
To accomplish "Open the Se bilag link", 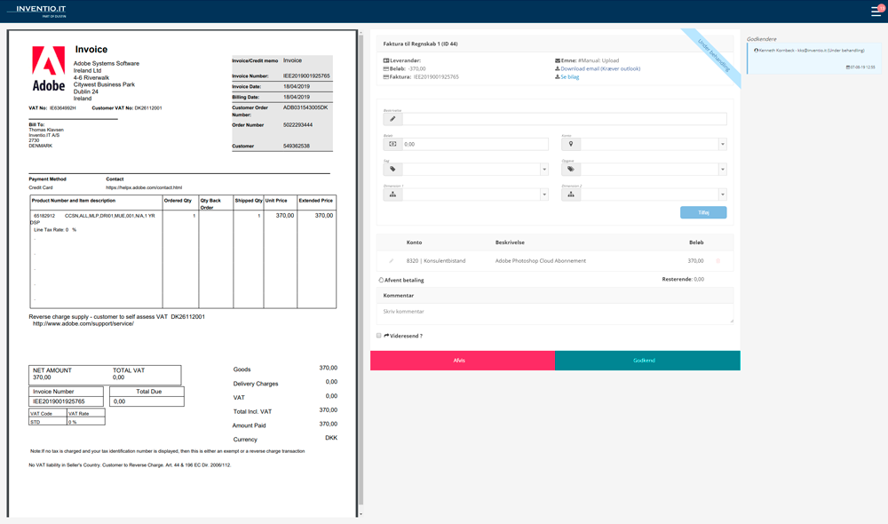I will click(570, 77).
